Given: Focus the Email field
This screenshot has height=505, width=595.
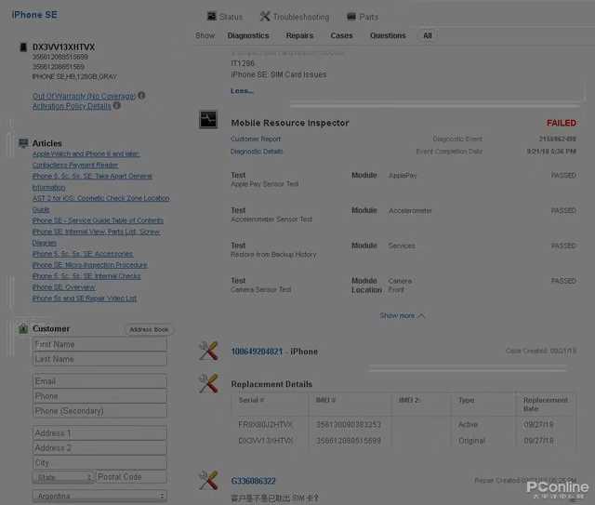Looking at the screenshot, I should pyautogui.click(x=100, y=381).
